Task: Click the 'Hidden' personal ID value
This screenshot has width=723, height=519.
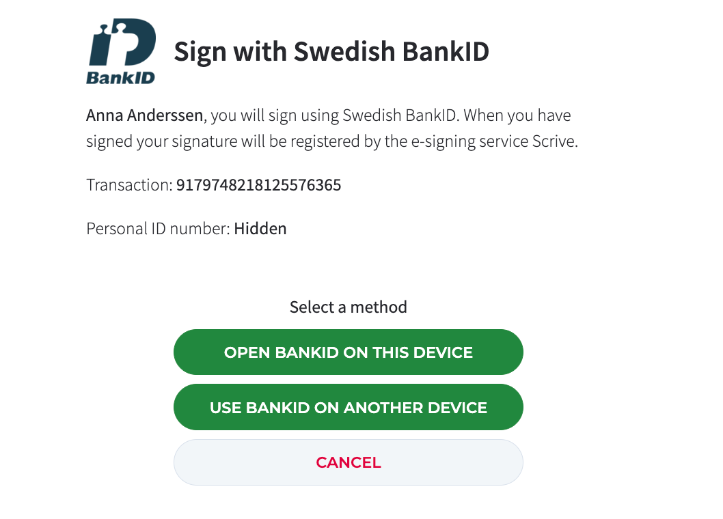Action: 260,229
